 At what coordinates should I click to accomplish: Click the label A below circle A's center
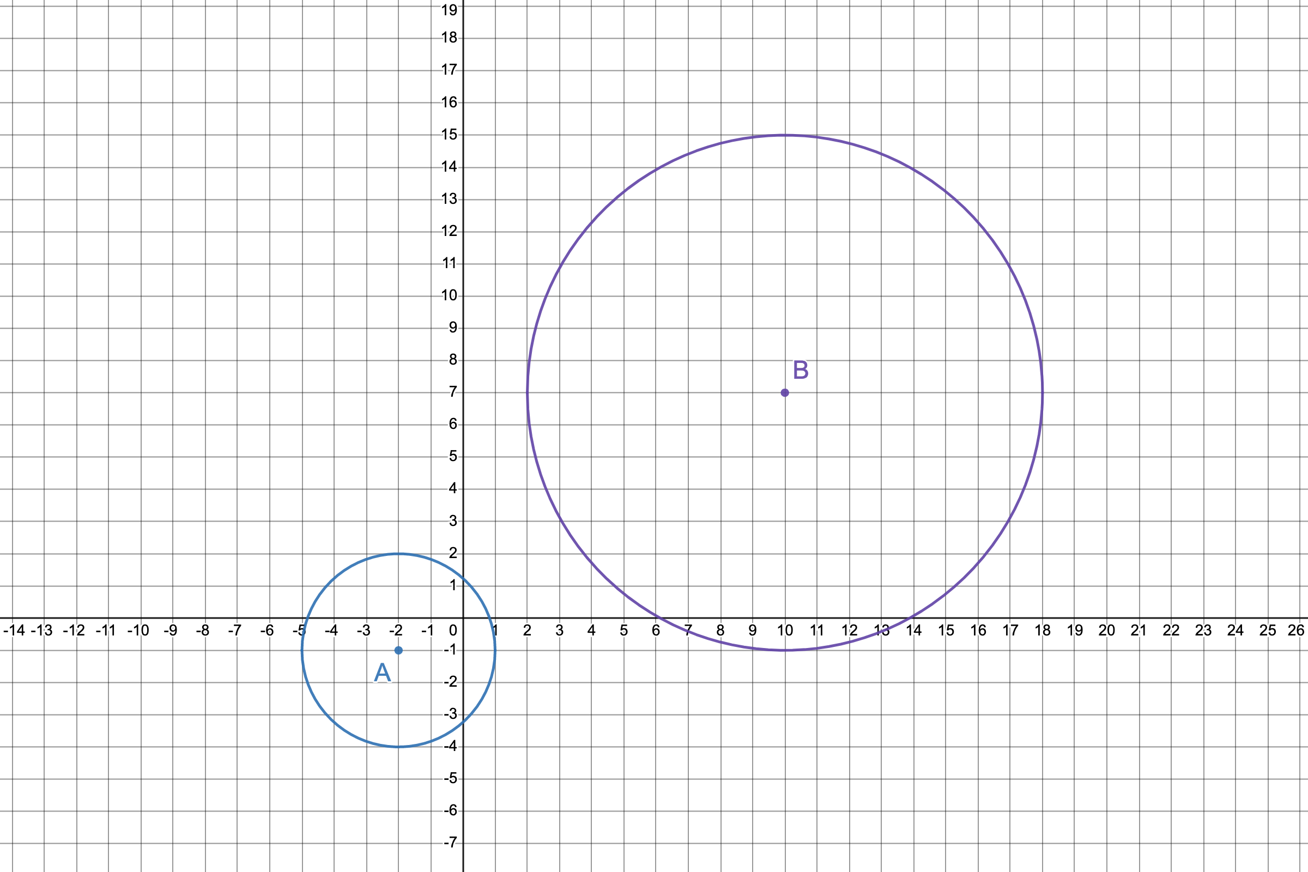point(381,673)
